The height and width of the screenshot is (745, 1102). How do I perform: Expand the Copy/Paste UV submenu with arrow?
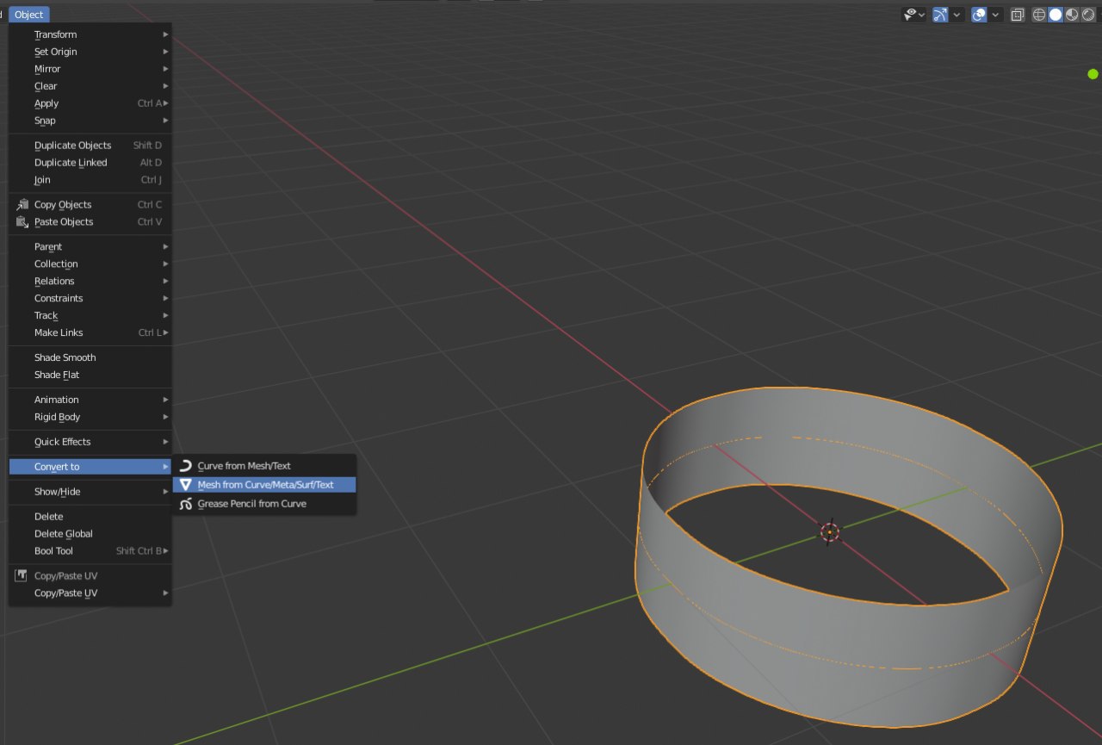[x=90, y=593]
